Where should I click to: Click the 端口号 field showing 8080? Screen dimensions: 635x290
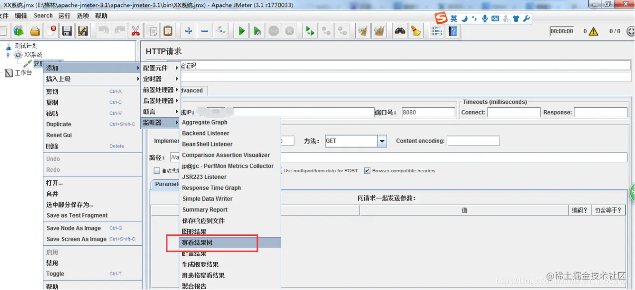tap(428, 112)
